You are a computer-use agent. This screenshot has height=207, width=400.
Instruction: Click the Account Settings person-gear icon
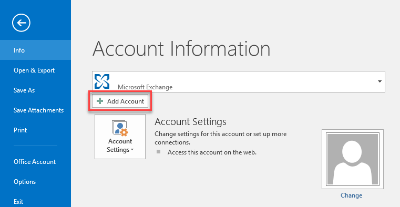[x=120, y=128]
